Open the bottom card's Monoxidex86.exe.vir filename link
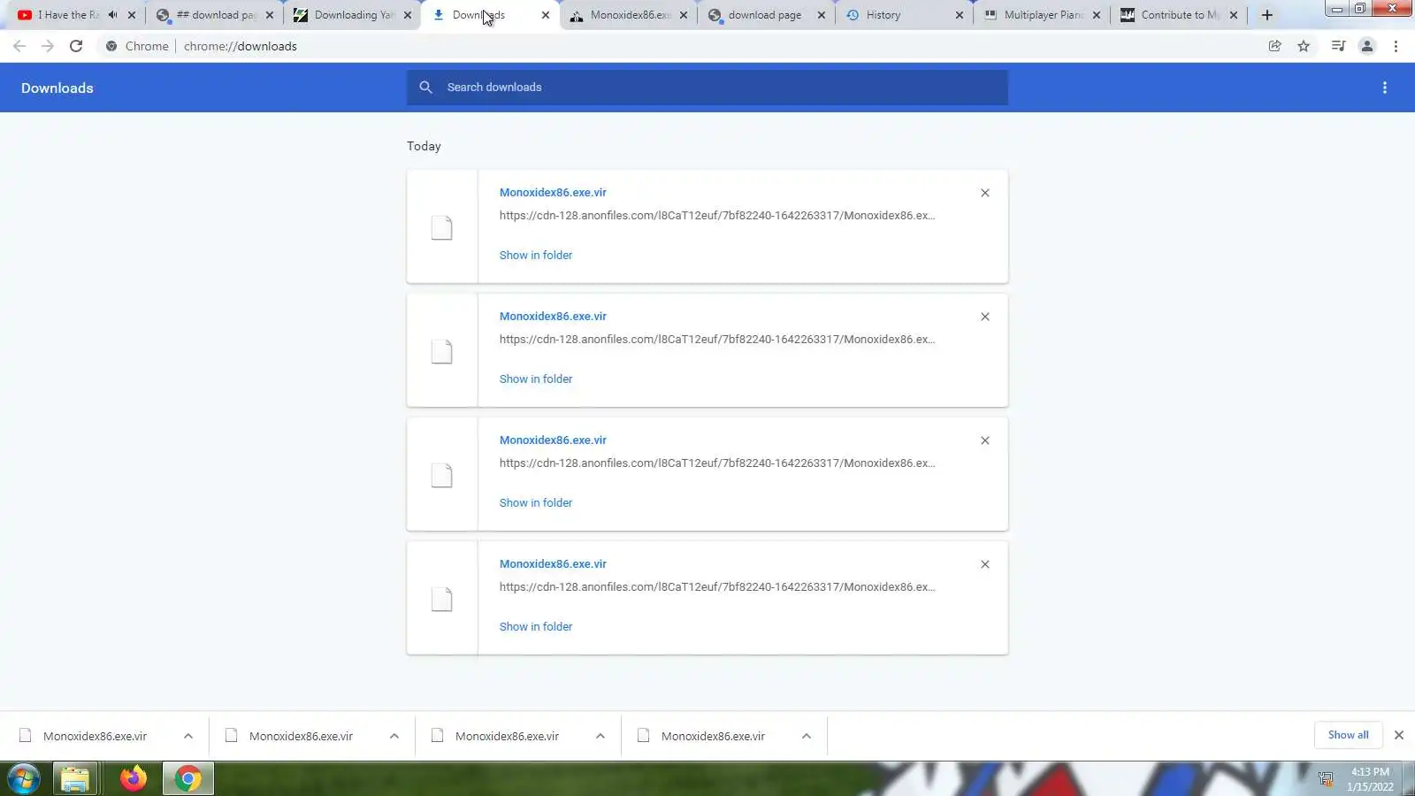1415x796 pixels. [x=553, y=563]
